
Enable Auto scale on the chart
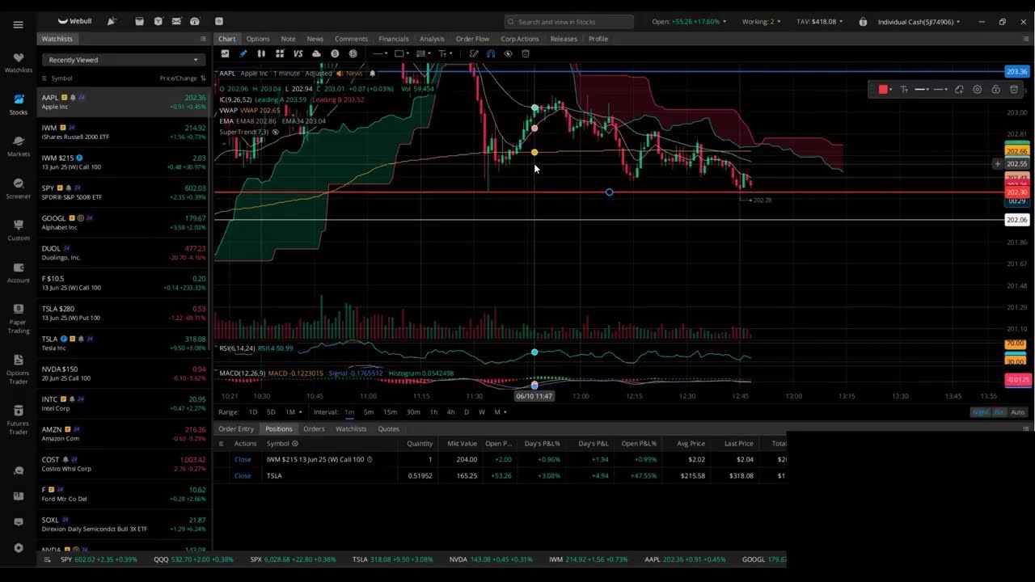click(1017, 412)
